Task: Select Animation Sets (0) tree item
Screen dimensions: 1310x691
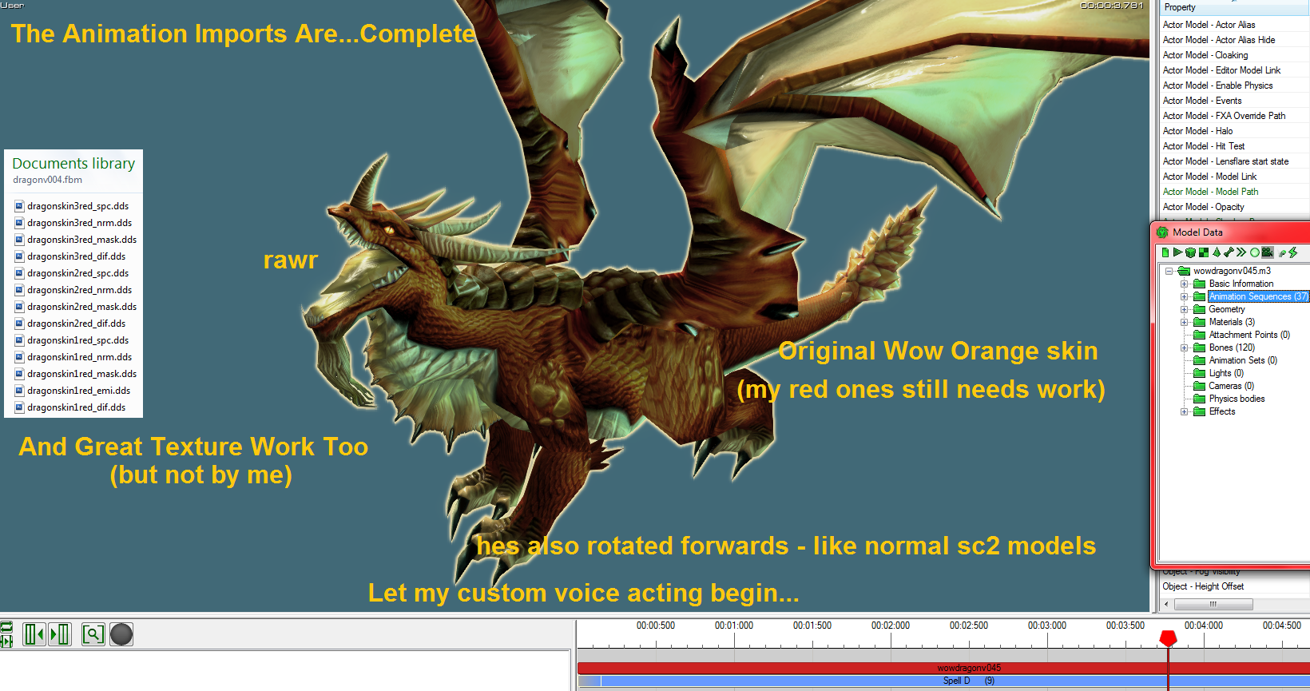Action: pyautogui.click(x=1243, y=360)
